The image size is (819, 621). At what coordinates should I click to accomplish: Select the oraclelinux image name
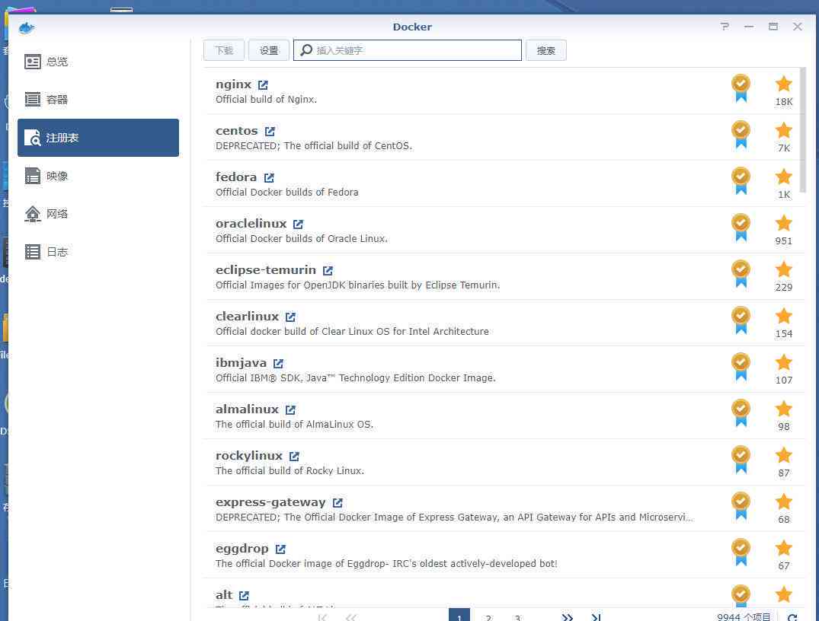click(x=251, y=223)
